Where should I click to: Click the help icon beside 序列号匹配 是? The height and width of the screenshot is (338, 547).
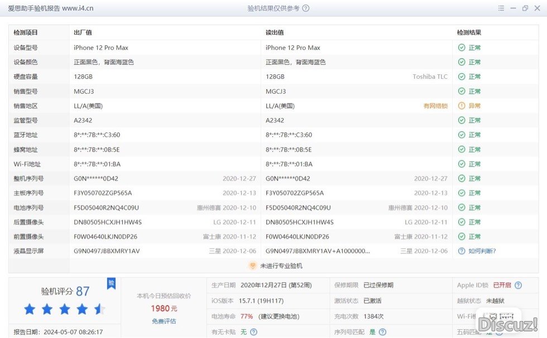pos(382,332)
